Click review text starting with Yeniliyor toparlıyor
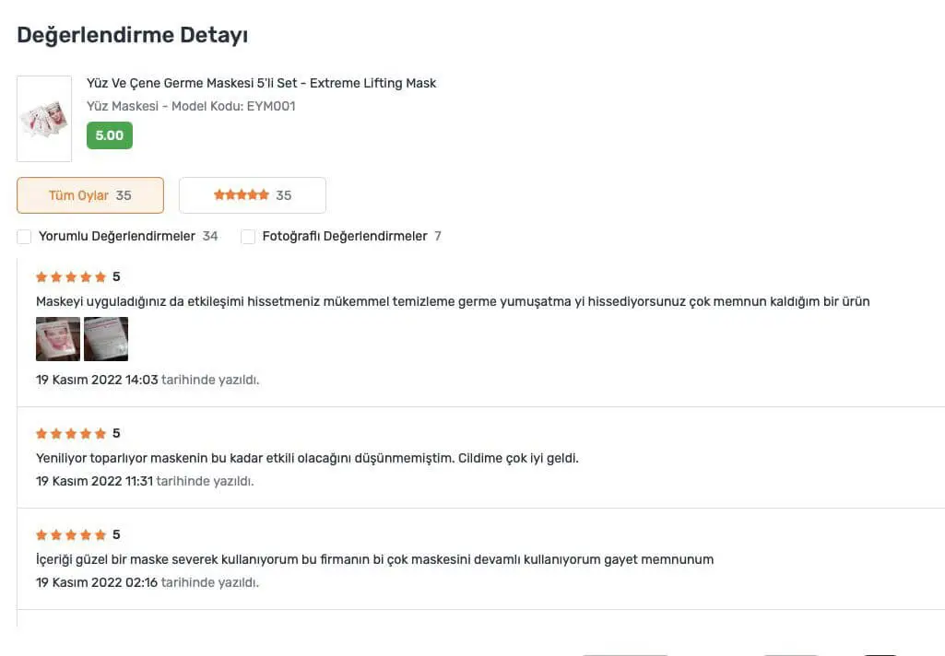945x656 pixels. coord(307,458)
